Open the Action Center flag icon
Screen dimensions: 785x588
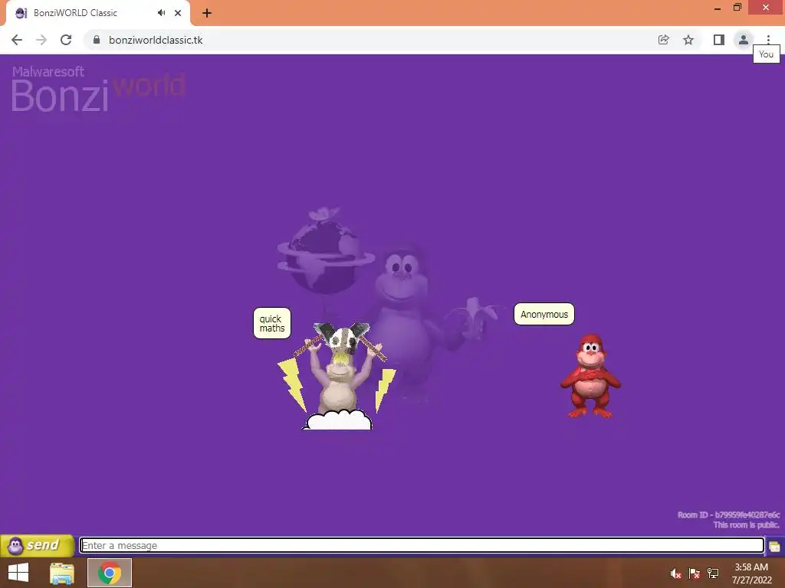[695, 573]
